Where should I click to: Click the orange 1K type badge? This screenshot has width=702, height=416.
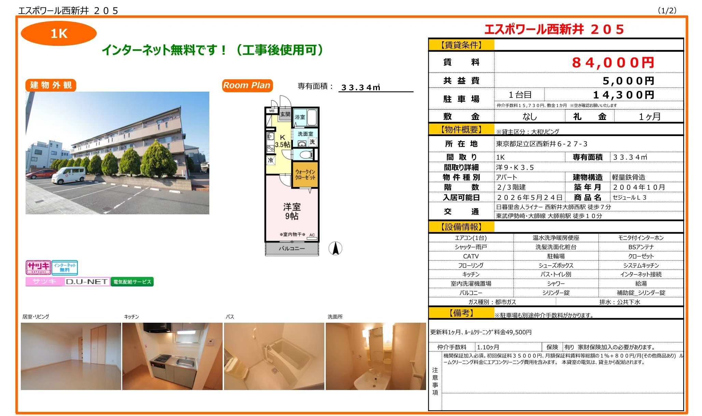(x=59, y=33)
